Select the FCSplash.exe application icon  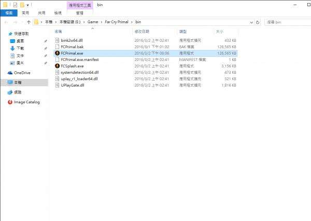click(58, 66)
